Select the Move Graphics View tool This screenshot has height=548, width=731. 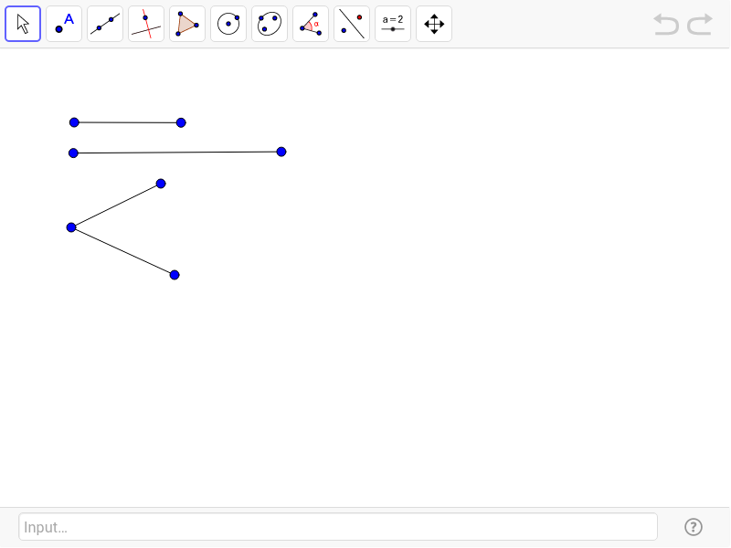tap(434, 24)
